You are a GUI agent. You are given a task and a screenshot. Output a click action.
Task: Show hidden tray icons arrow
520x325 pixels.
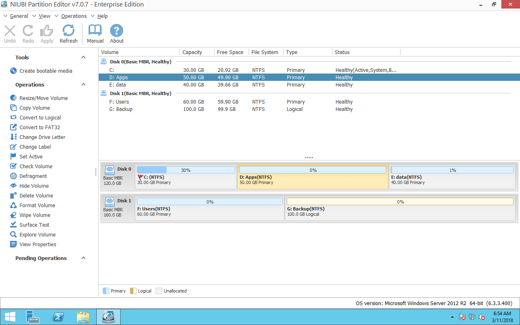tap(452, 317)
